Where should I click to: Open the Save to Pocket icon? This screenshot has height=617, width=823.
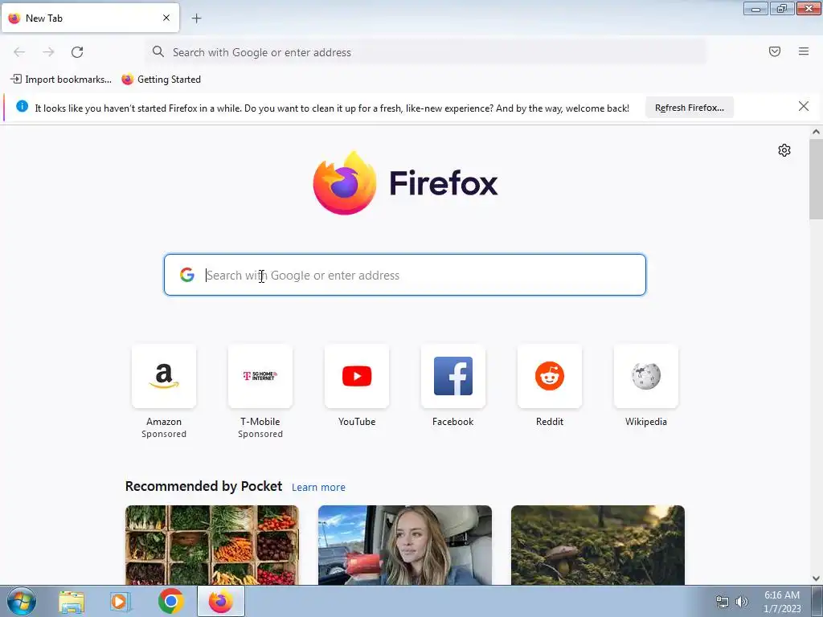tap(775, 51)
